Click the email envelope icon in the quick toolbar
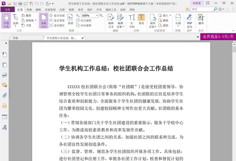 pos(26,3)
